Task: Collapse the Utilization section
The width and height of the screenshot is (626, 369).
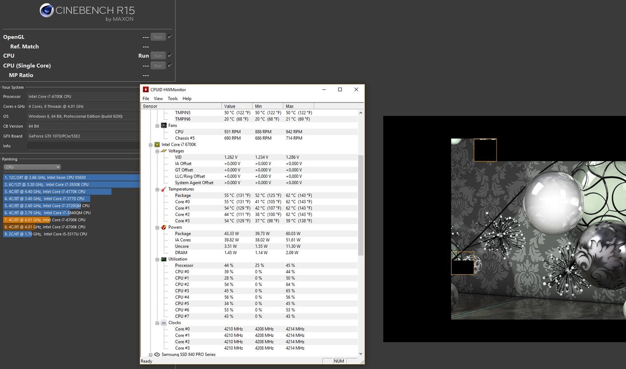Action: tap(157, 259)
